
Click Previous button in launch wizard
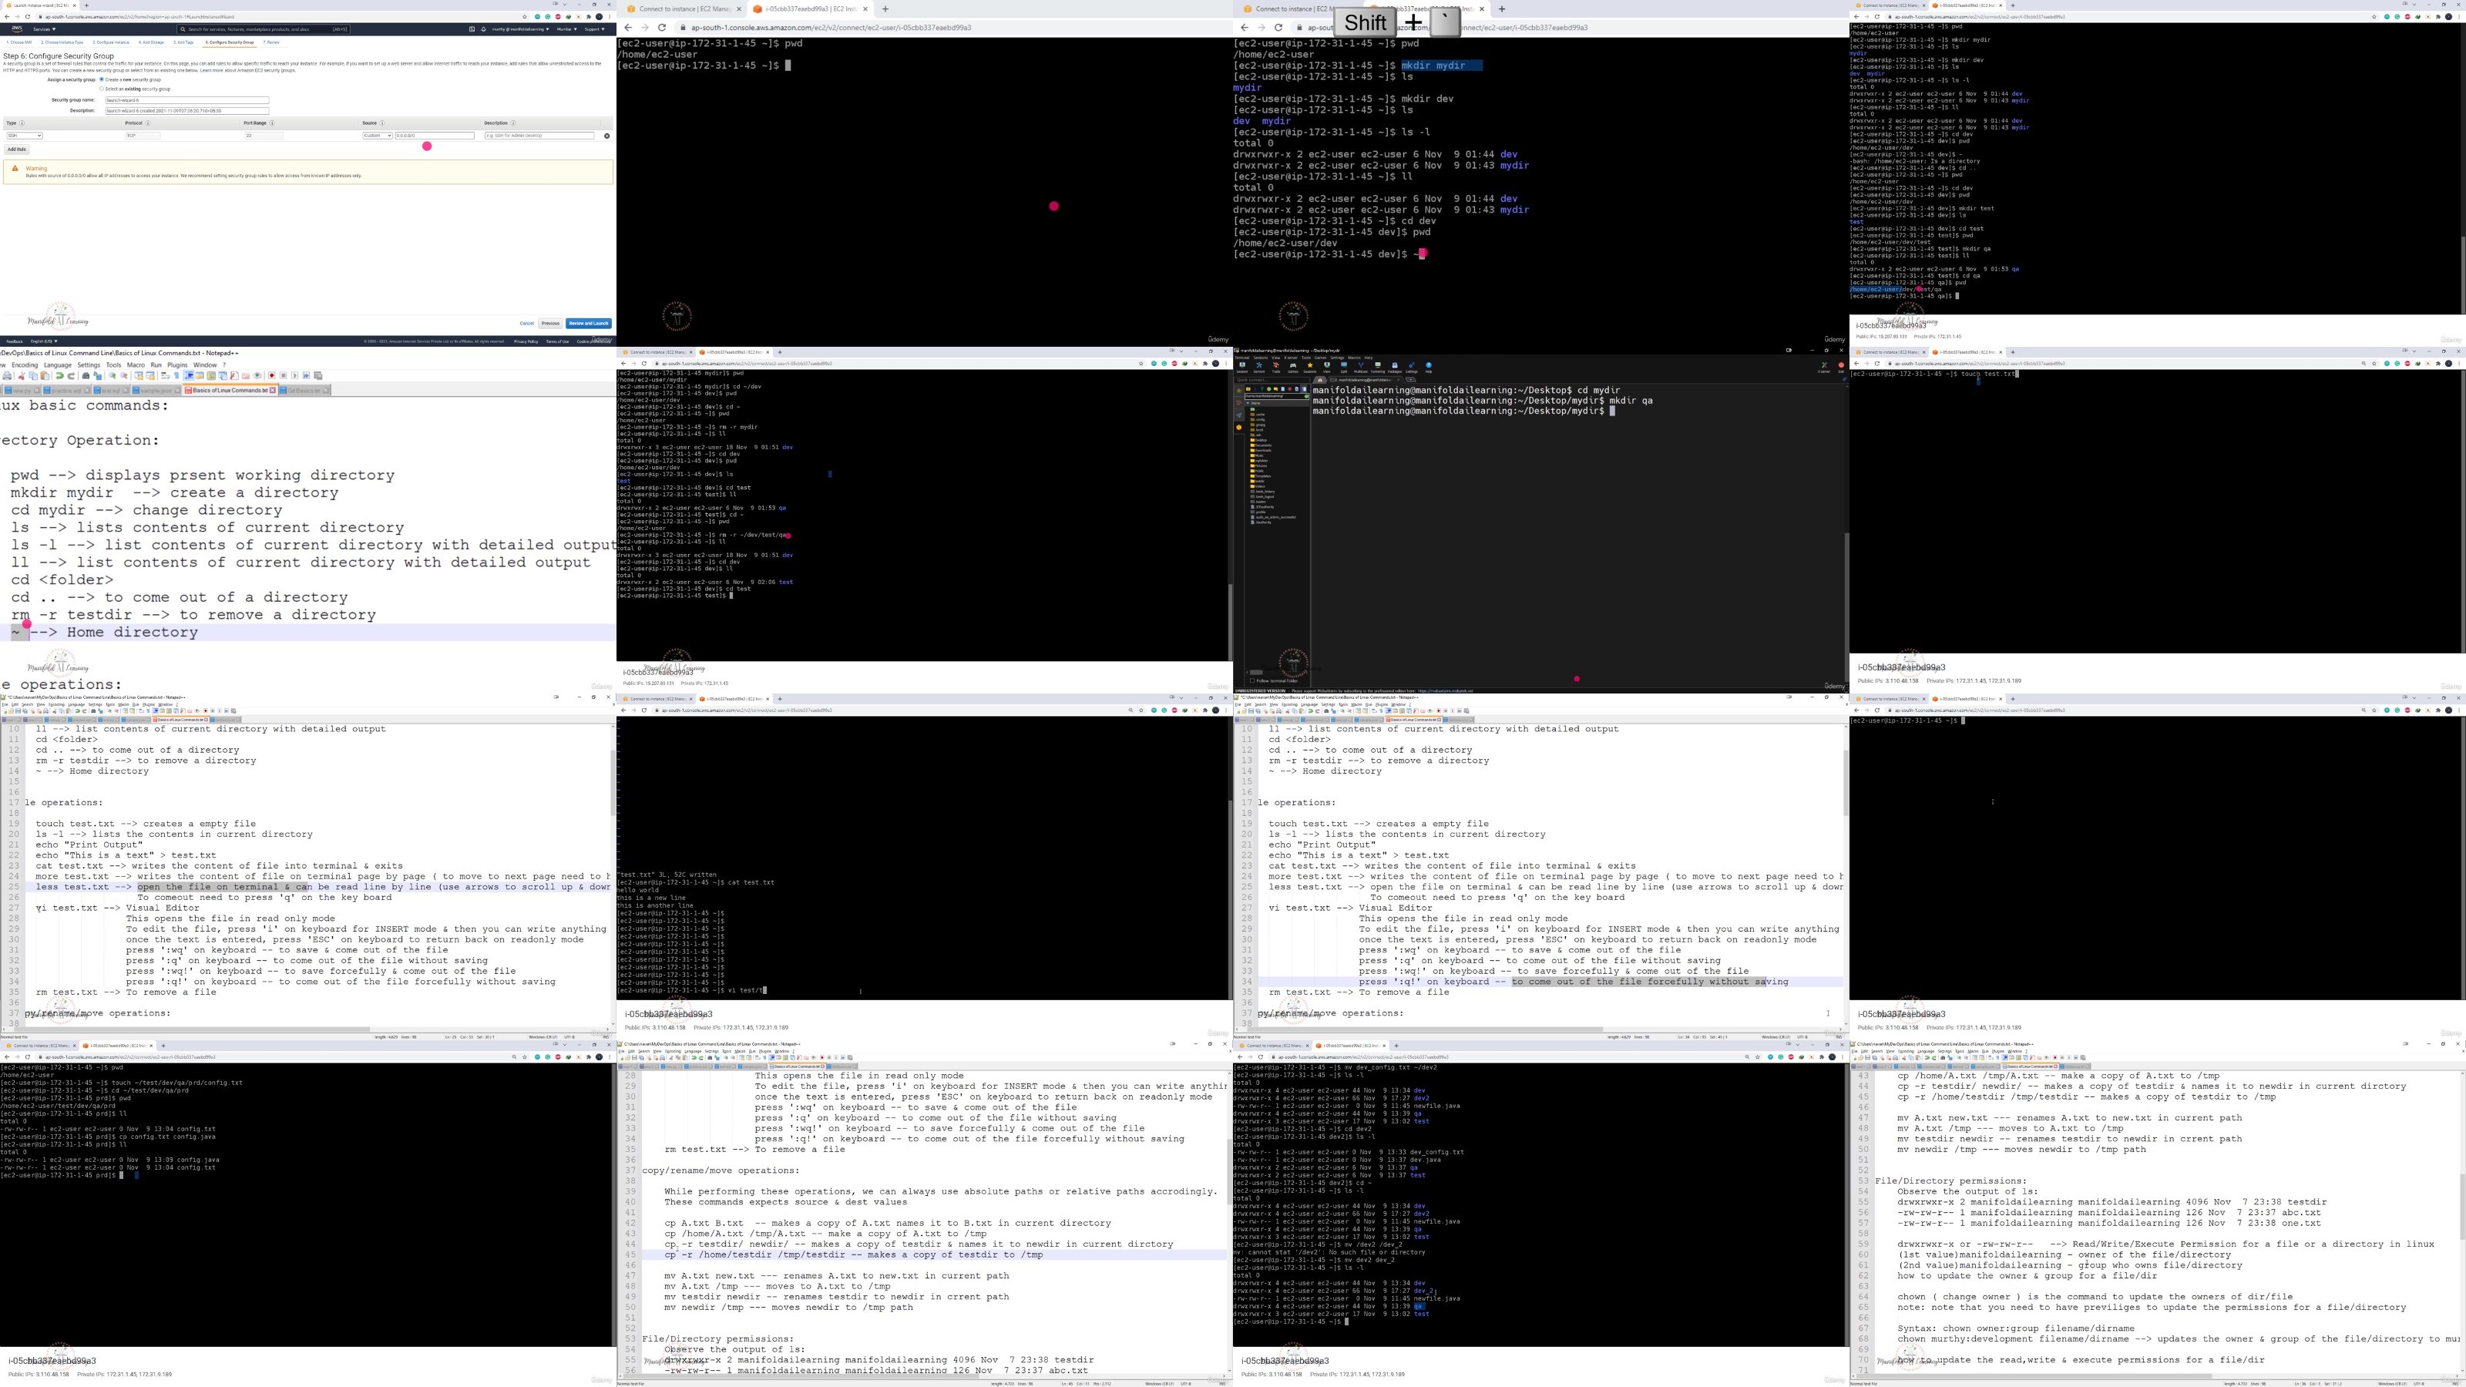pyautogui.click(x=549, y=323)
